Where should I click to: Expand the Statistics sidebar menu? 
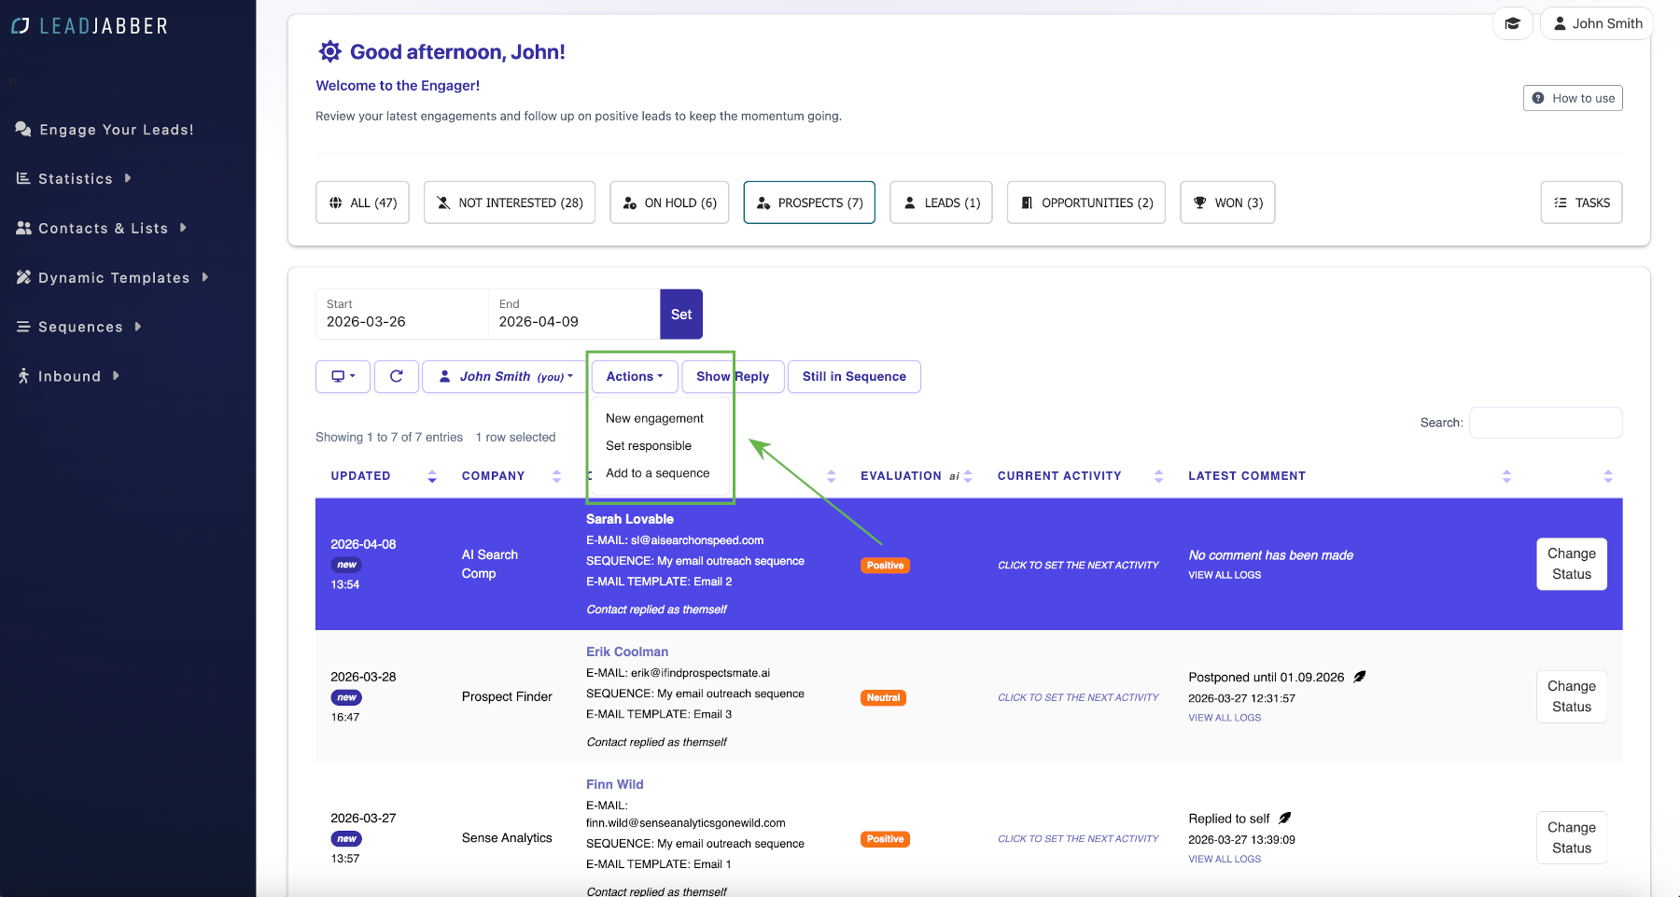tap(75, 178)
